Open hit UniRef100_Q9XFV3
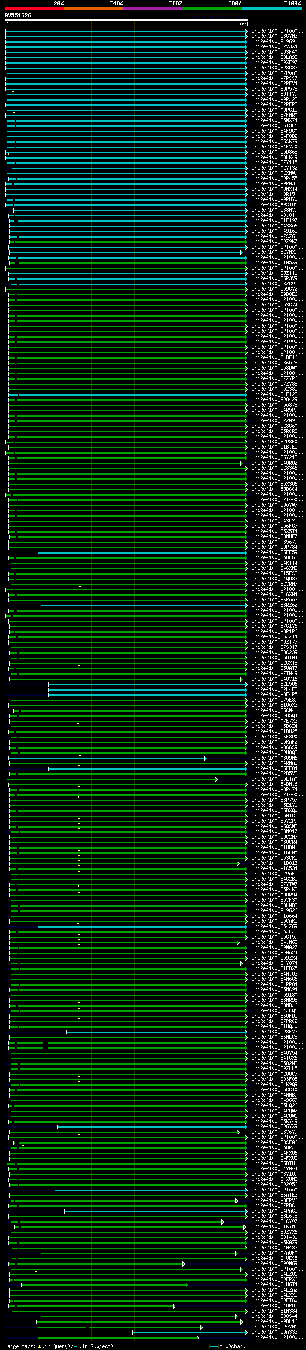The height and width of the screenshot is (1350, 306). pyautogui.click(x=274, y=1032)
